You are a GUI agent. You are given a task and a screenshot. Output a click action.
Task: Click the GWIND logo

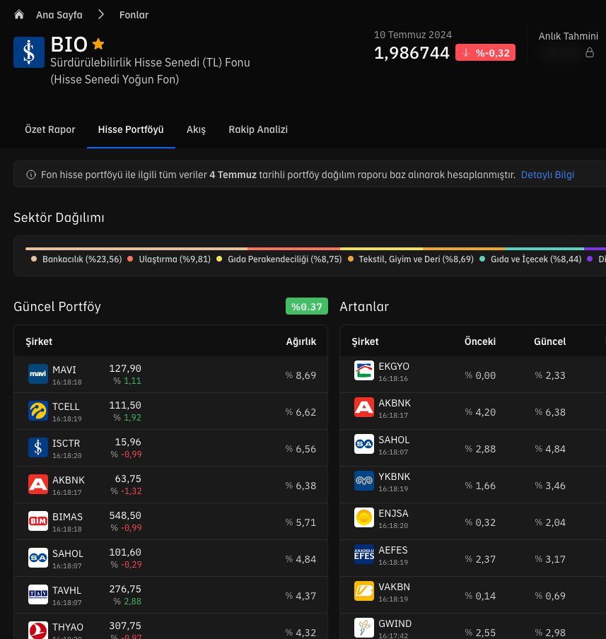364,628
